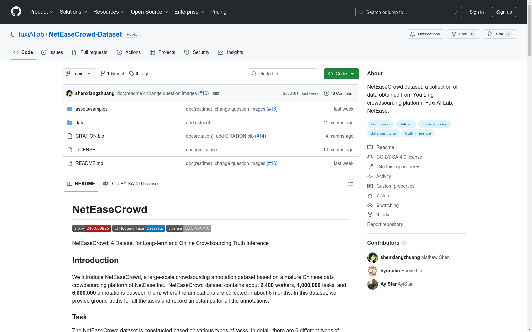Expand Cite this repository dropdown
This screenshot has width=532, height=332.
[x=393, y=167]
